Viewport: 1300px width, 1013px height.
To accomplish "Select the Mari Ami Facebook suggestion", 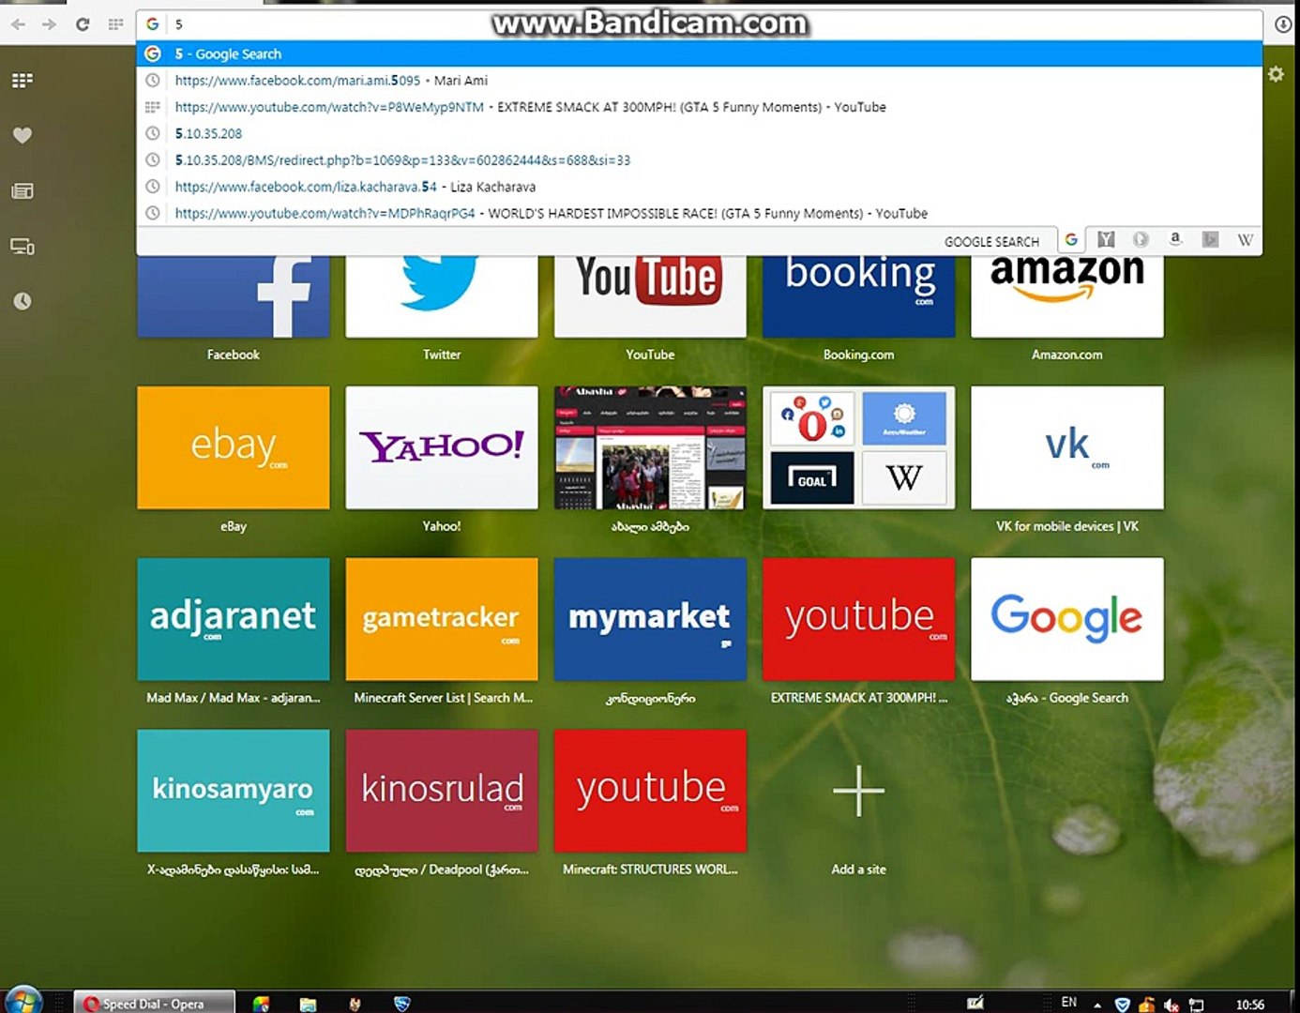I will point(699,81).
